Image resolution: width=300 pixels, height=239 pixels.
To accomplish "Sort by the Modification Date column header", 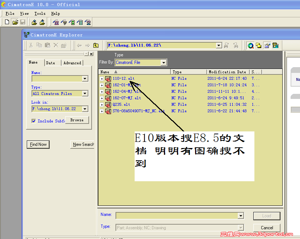I will click(228, 72).
